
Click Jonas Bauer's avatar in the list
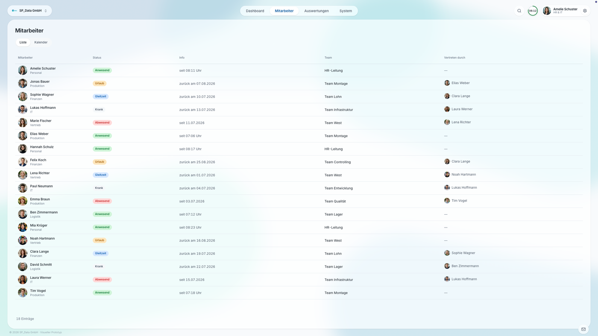(x=23, y=83)
